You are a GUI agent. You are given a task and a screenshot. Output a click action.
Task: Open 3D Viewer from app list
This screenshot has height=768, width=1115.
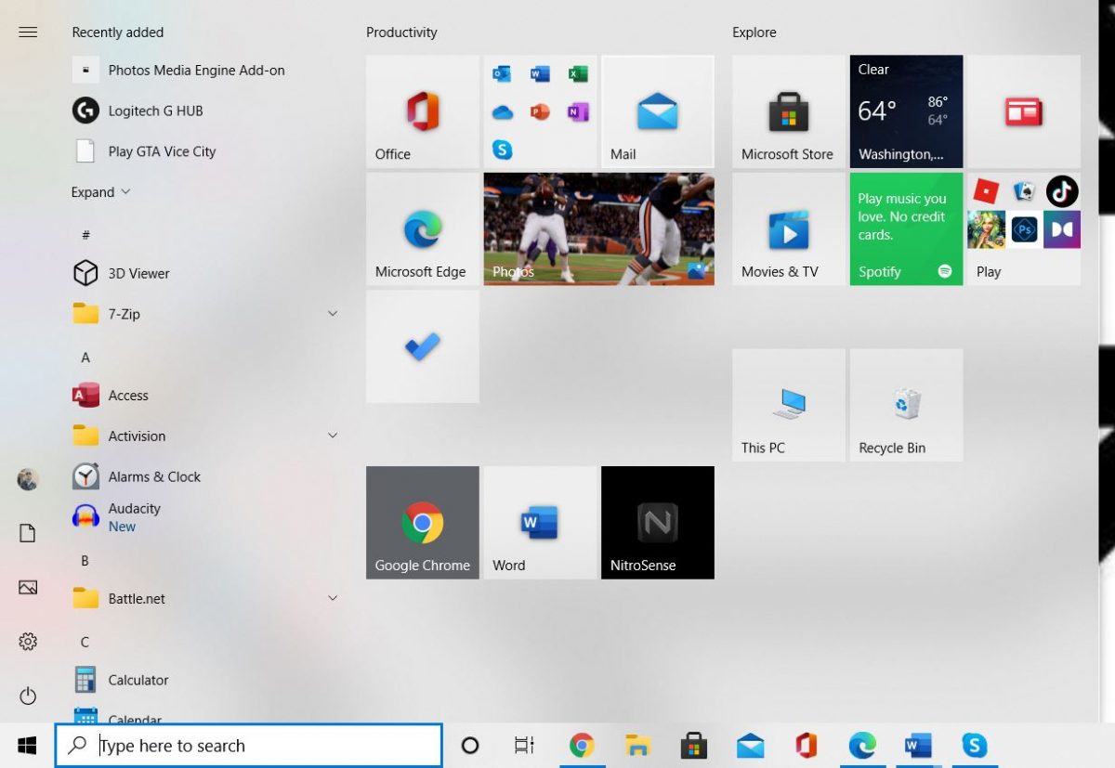(x=205, y=273)
